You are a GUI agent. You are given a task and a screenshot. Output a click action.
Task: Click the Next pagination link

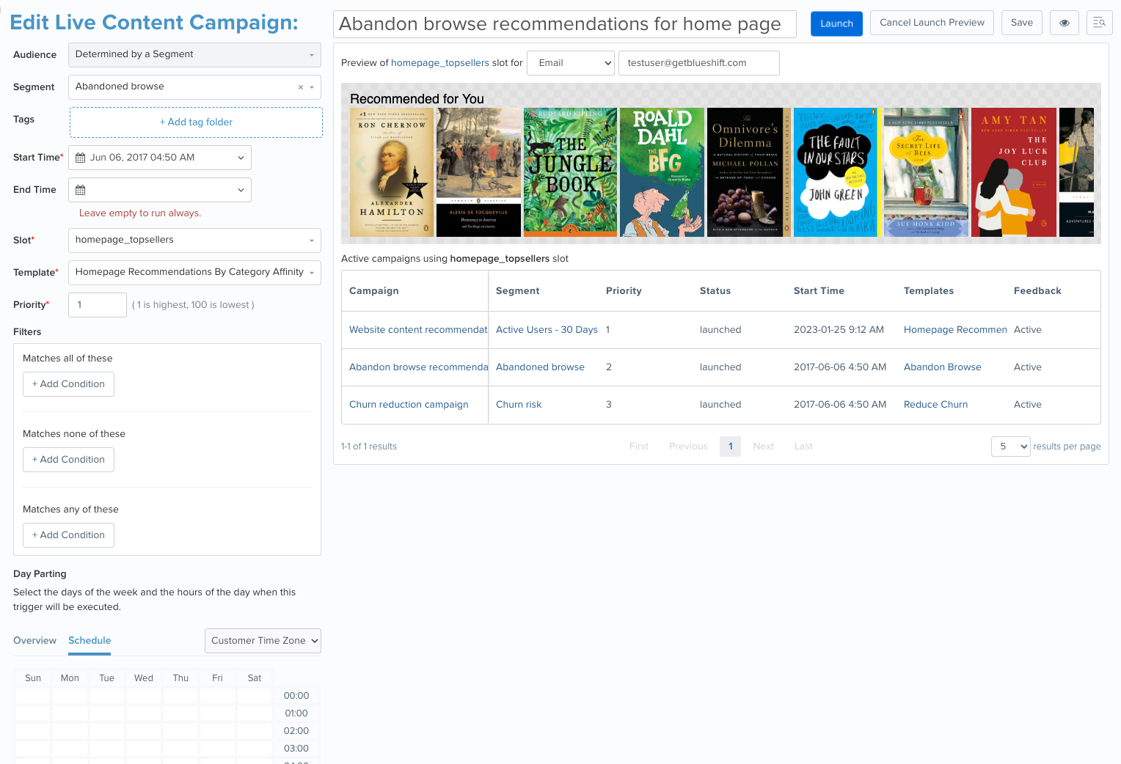[763, 447]
